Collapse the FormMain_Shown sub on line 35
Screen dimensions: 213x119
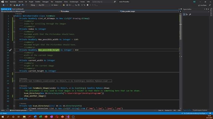[14, 88]
